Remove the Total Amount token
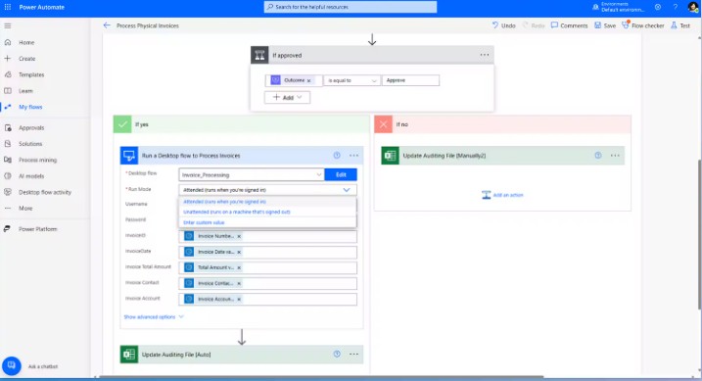 pos(239,267)
